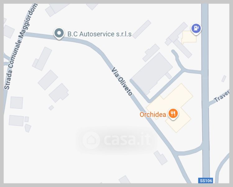The image size is (233, 187).
Task: Click the SS106 highway shield badge
Action: tap(206, 180)
